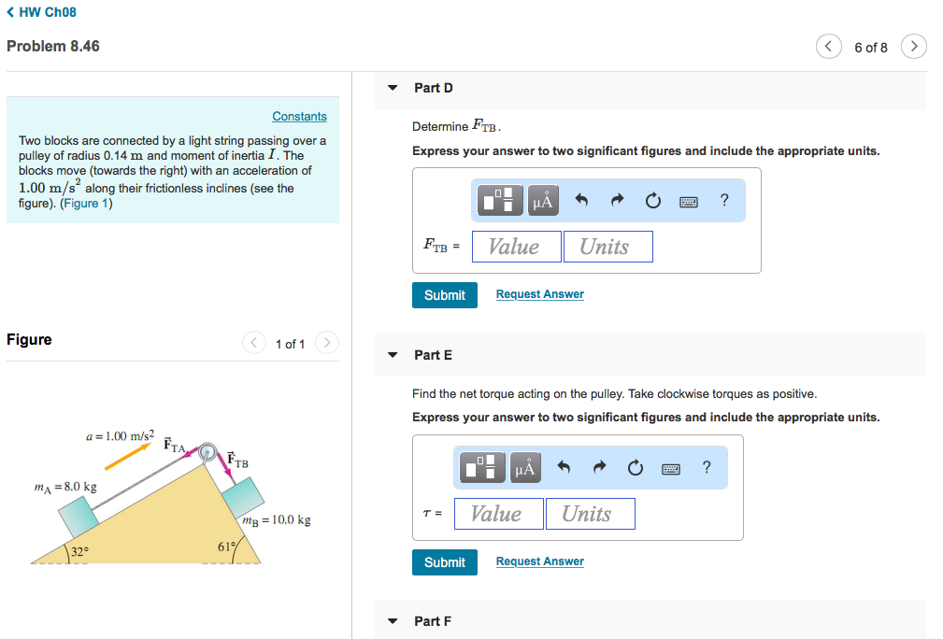This screenshot has height=639, width=943.
Task: Submit the answer for Part E
Action: pos(444,561)
